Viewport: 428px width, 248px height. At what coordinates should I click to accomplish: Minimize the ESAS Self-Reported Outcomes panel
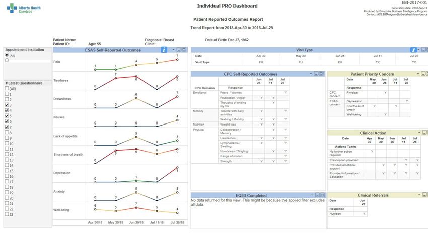179,50
